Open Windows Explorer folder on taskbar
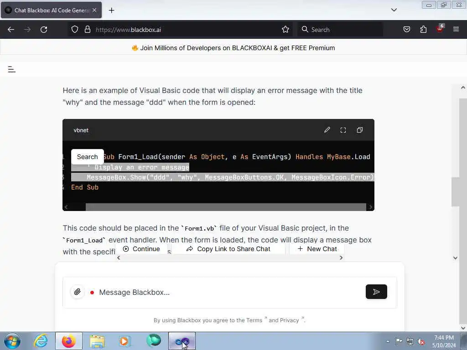 pos(97,341)
